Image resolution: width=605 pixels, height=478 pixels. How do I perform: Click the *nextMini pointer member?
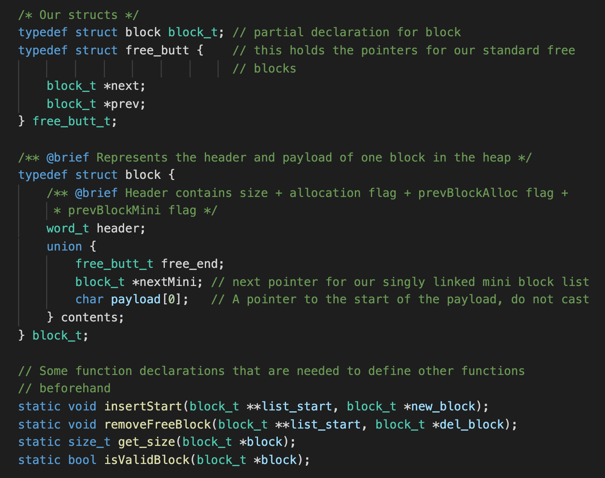164,282
